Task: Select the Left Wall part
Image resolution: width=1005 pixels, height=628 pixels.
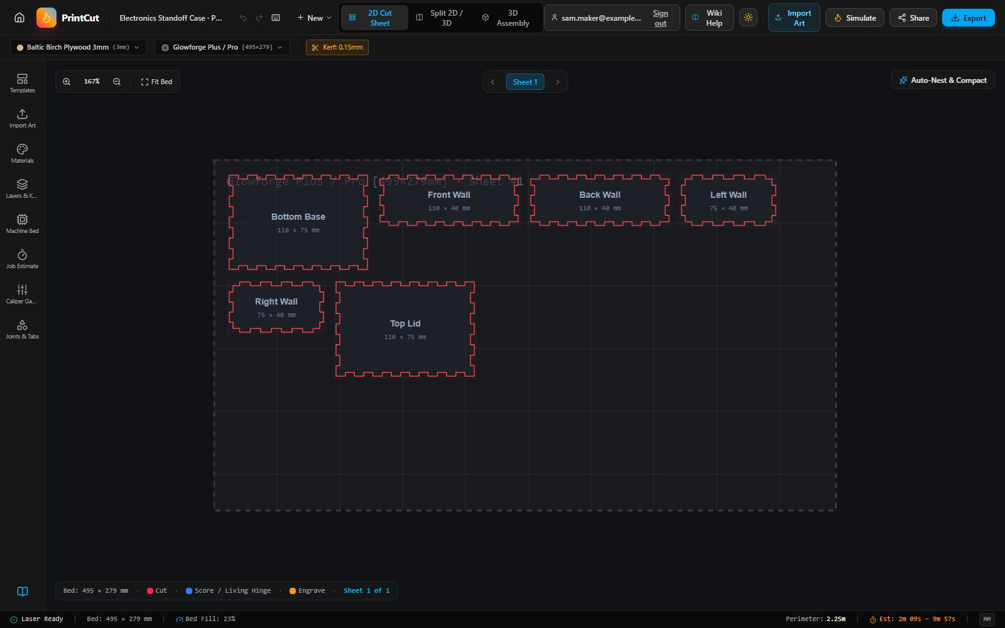Action: [x=729, y=200]
